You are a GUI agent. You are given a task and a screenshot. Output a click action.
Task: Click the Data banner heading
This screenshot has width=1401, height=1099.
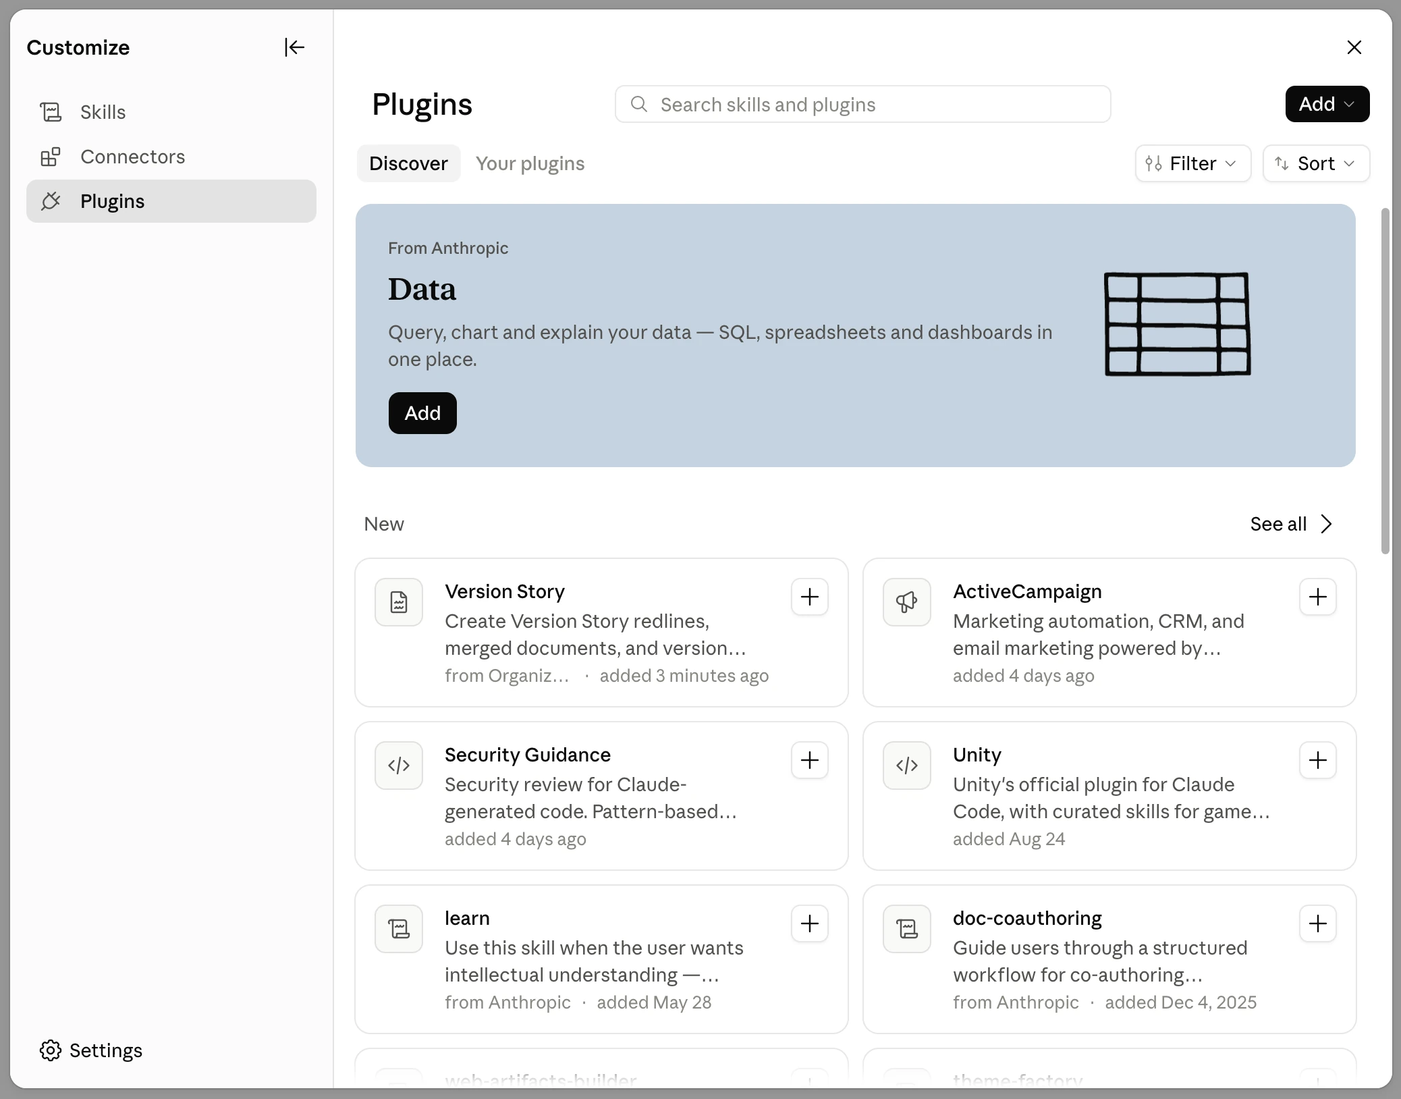[x=422, y=289]
